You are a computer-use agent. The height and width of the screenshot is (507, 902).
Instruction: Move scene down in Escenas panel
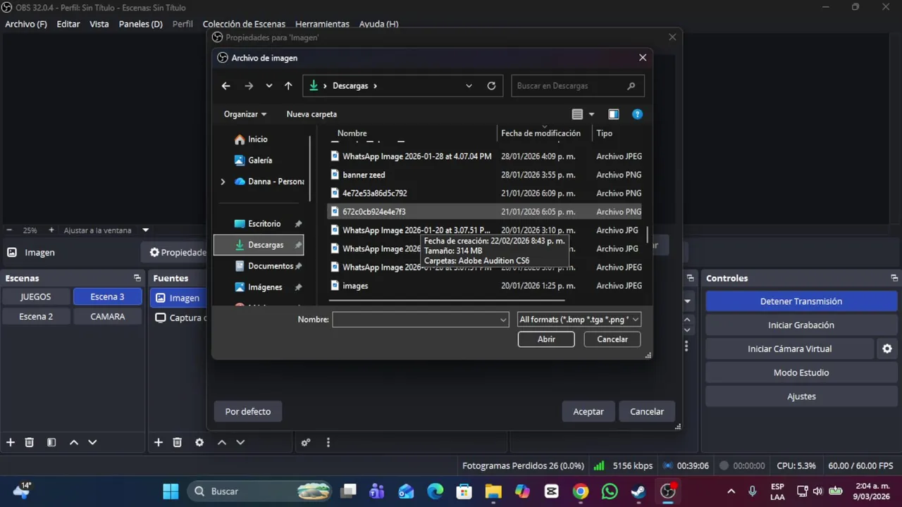[x=92, y=442]
